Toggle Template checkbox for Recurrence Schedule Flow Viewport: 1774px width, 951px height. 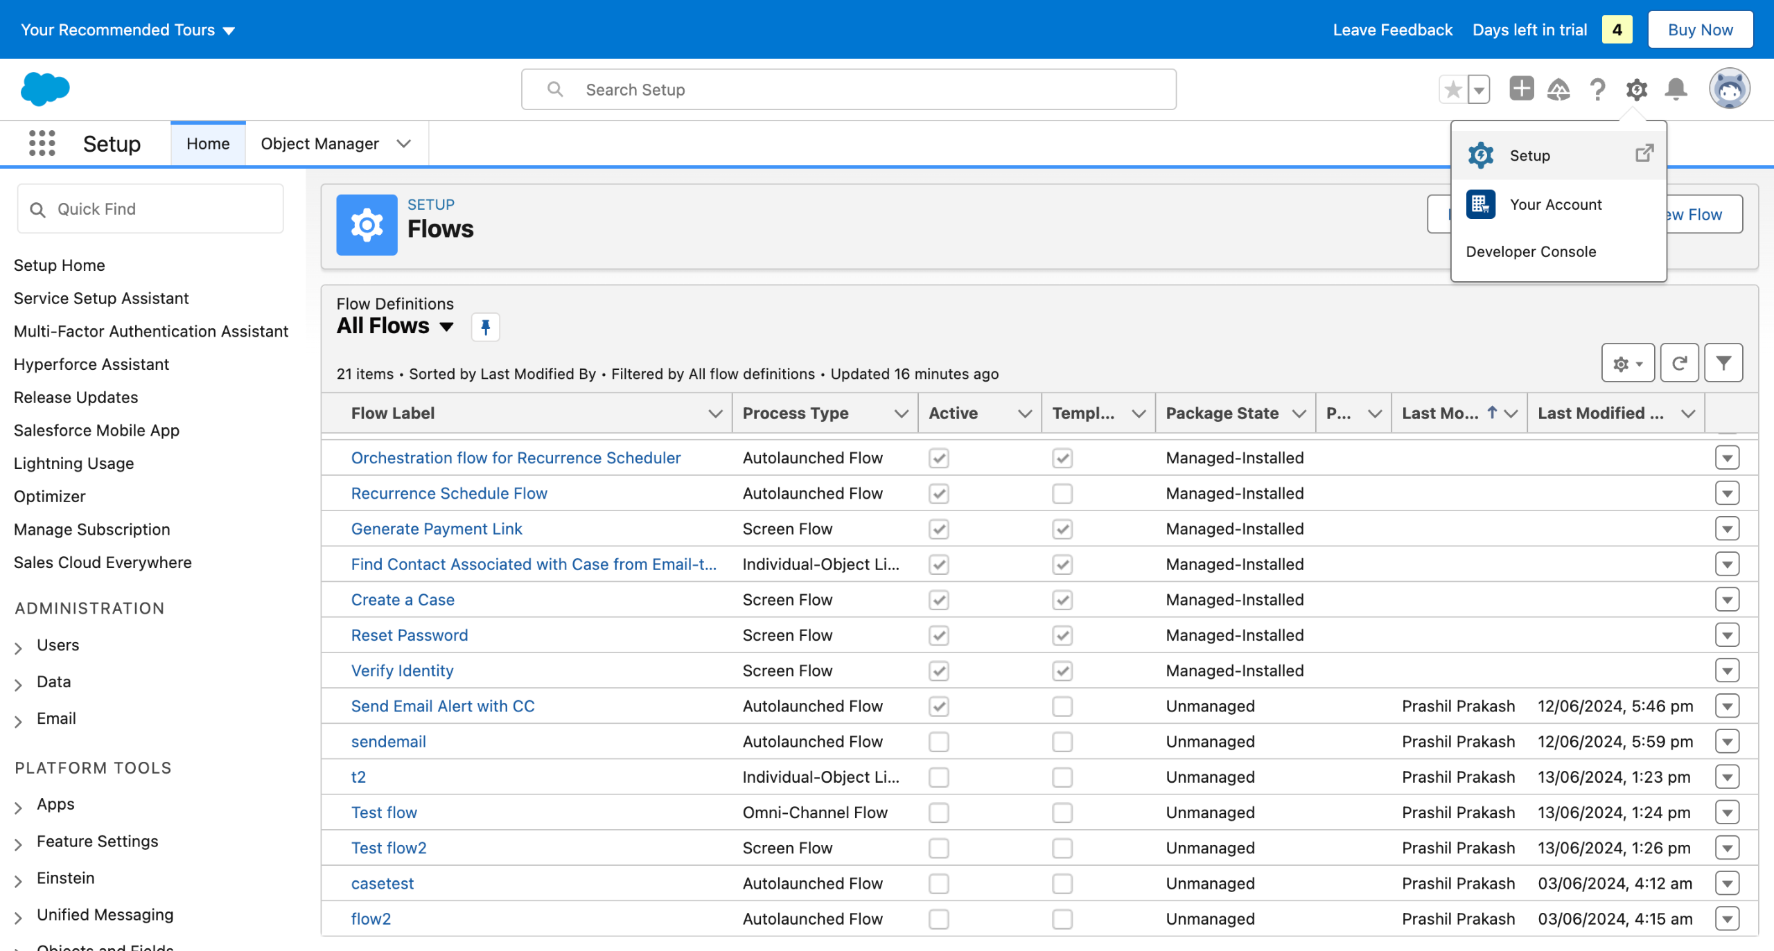1062,494
